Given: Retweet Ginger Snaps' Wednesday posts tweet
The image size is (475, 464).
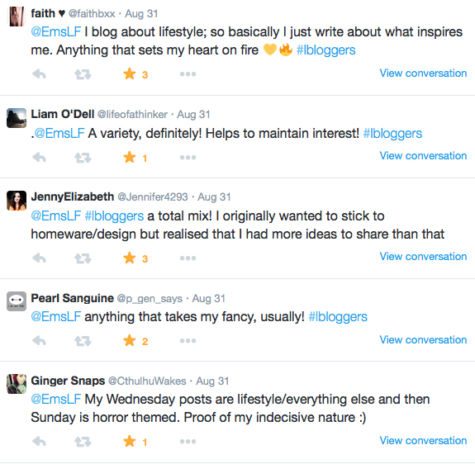Looking at the screenshot, I should (83, 442).
